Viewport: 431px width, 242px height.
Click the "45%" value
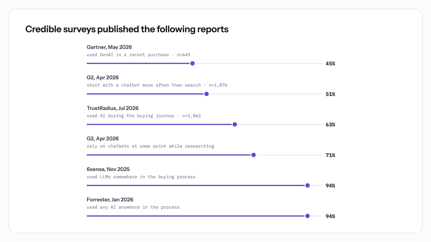[x=331, y=64]
